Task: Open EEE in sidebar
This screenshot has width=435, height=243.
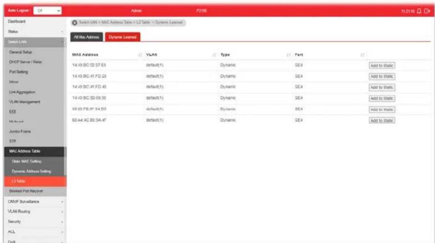Action: [x=13, y=112]
